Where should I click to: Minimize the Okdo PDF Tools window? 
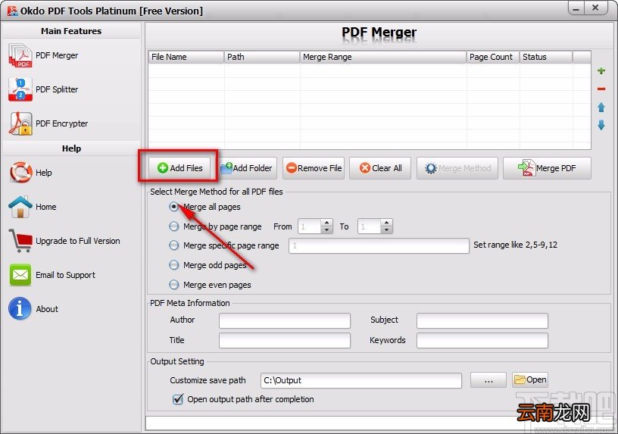[x=577, y=8]
